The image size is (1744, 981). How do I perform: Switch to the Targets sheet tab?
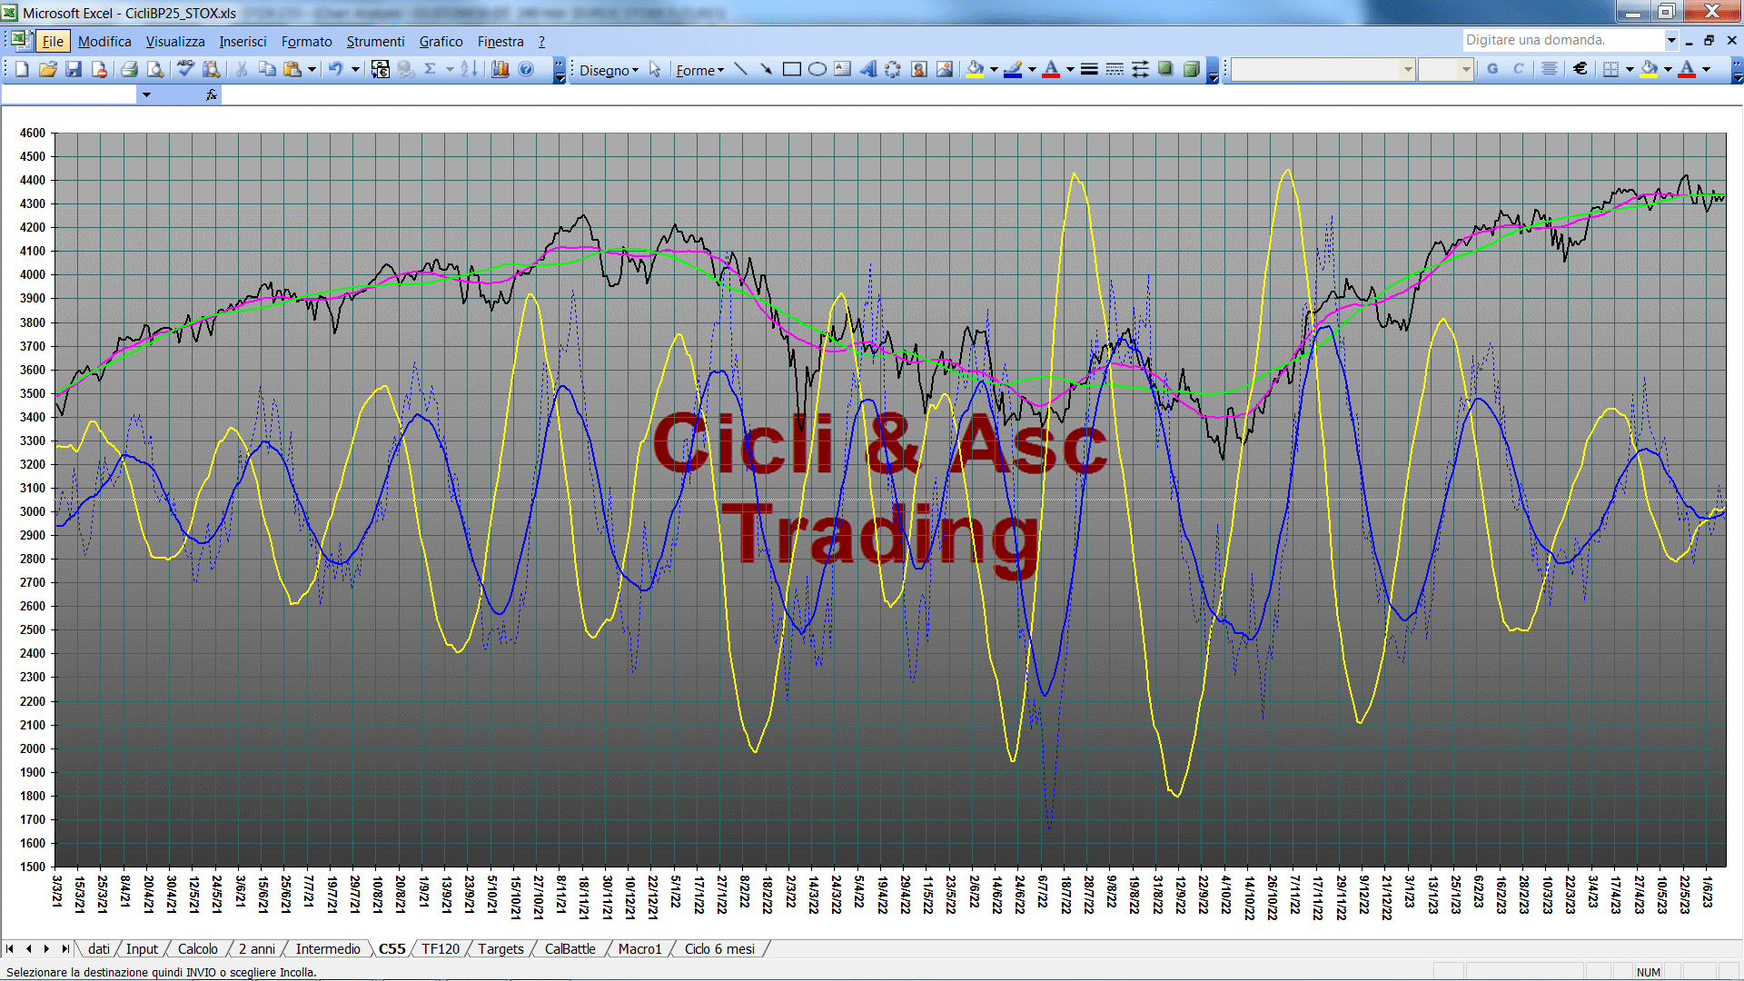[500, 948]
